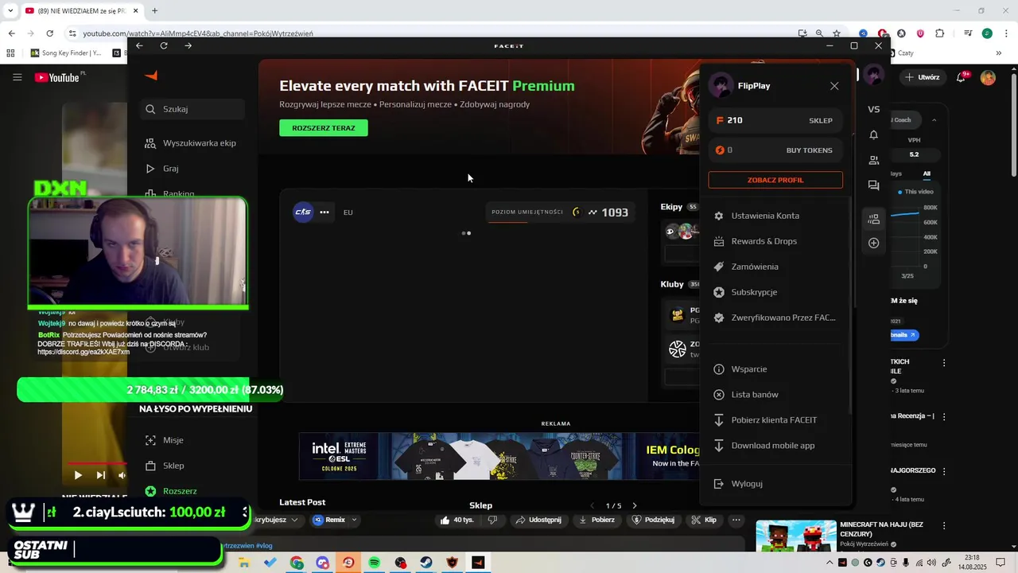The image size is (1018, 573).
Task: Go to the next Sklep carousel page
Action: (x=635, y=505)
